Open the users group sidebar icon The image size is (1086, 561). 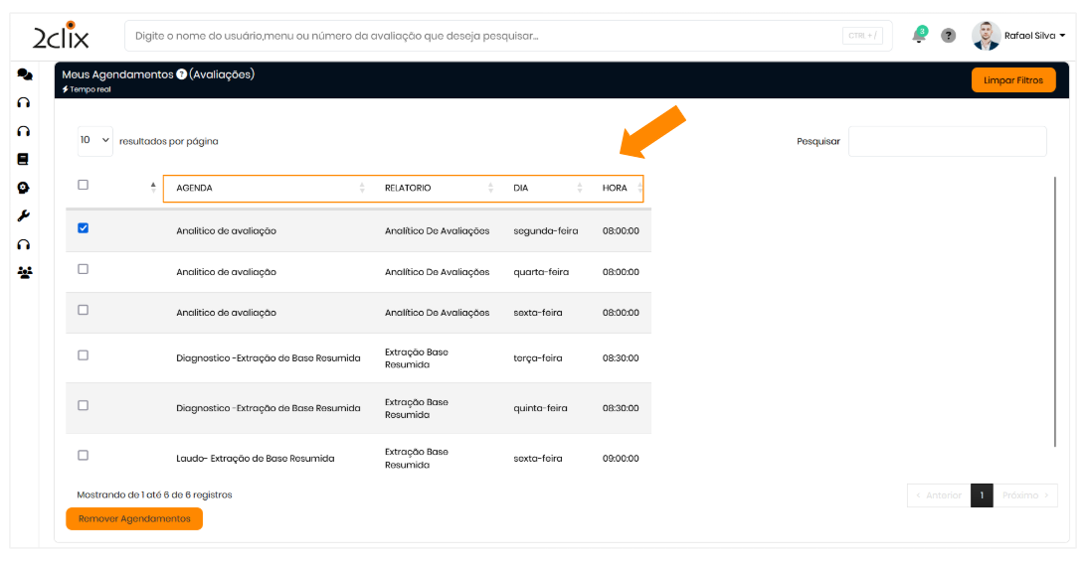pos(24,272)
